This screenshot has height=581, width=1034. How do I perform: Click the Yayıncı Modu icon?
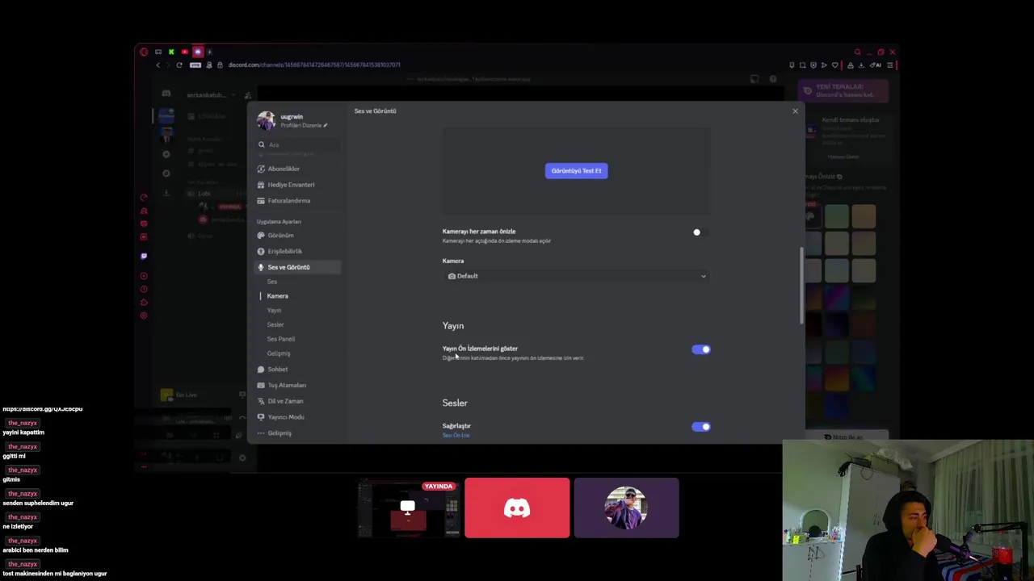[x=261, y=417]
